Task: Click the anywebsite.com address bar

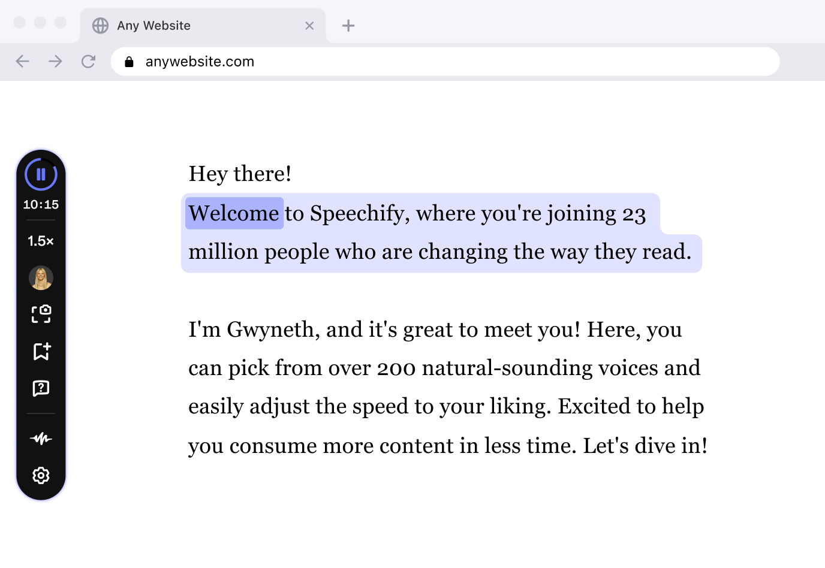Action: [x=444, y=61]
